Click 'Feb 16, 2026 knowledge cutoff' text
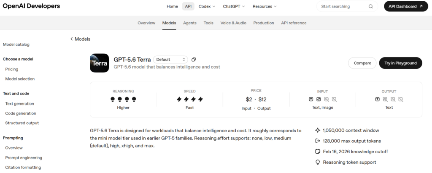 coord(355,152)
